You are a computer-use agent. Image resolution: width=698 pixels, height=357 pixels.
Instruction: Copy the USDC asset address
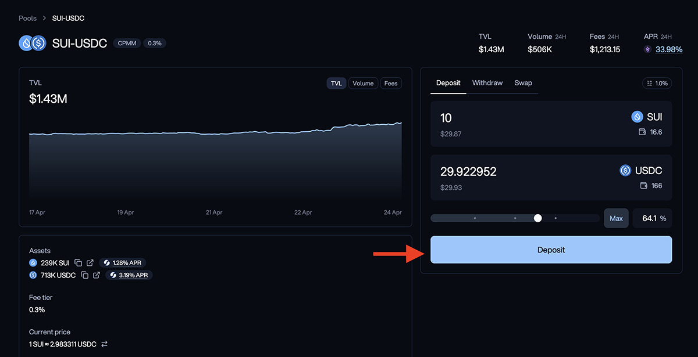point(85,275)
